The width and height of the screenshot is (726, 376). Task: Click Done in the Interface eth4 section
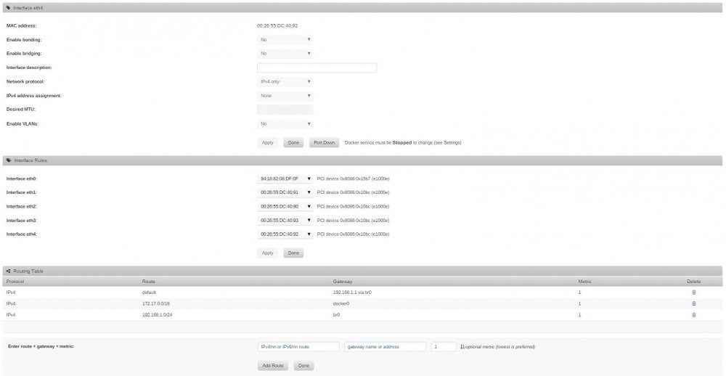coord(293,142)
